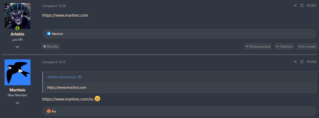The height and width of the screenshot is (118, 319).
Task: Click the heart-eyes reaction icon by Вы
Action: (x=49, y=111)
